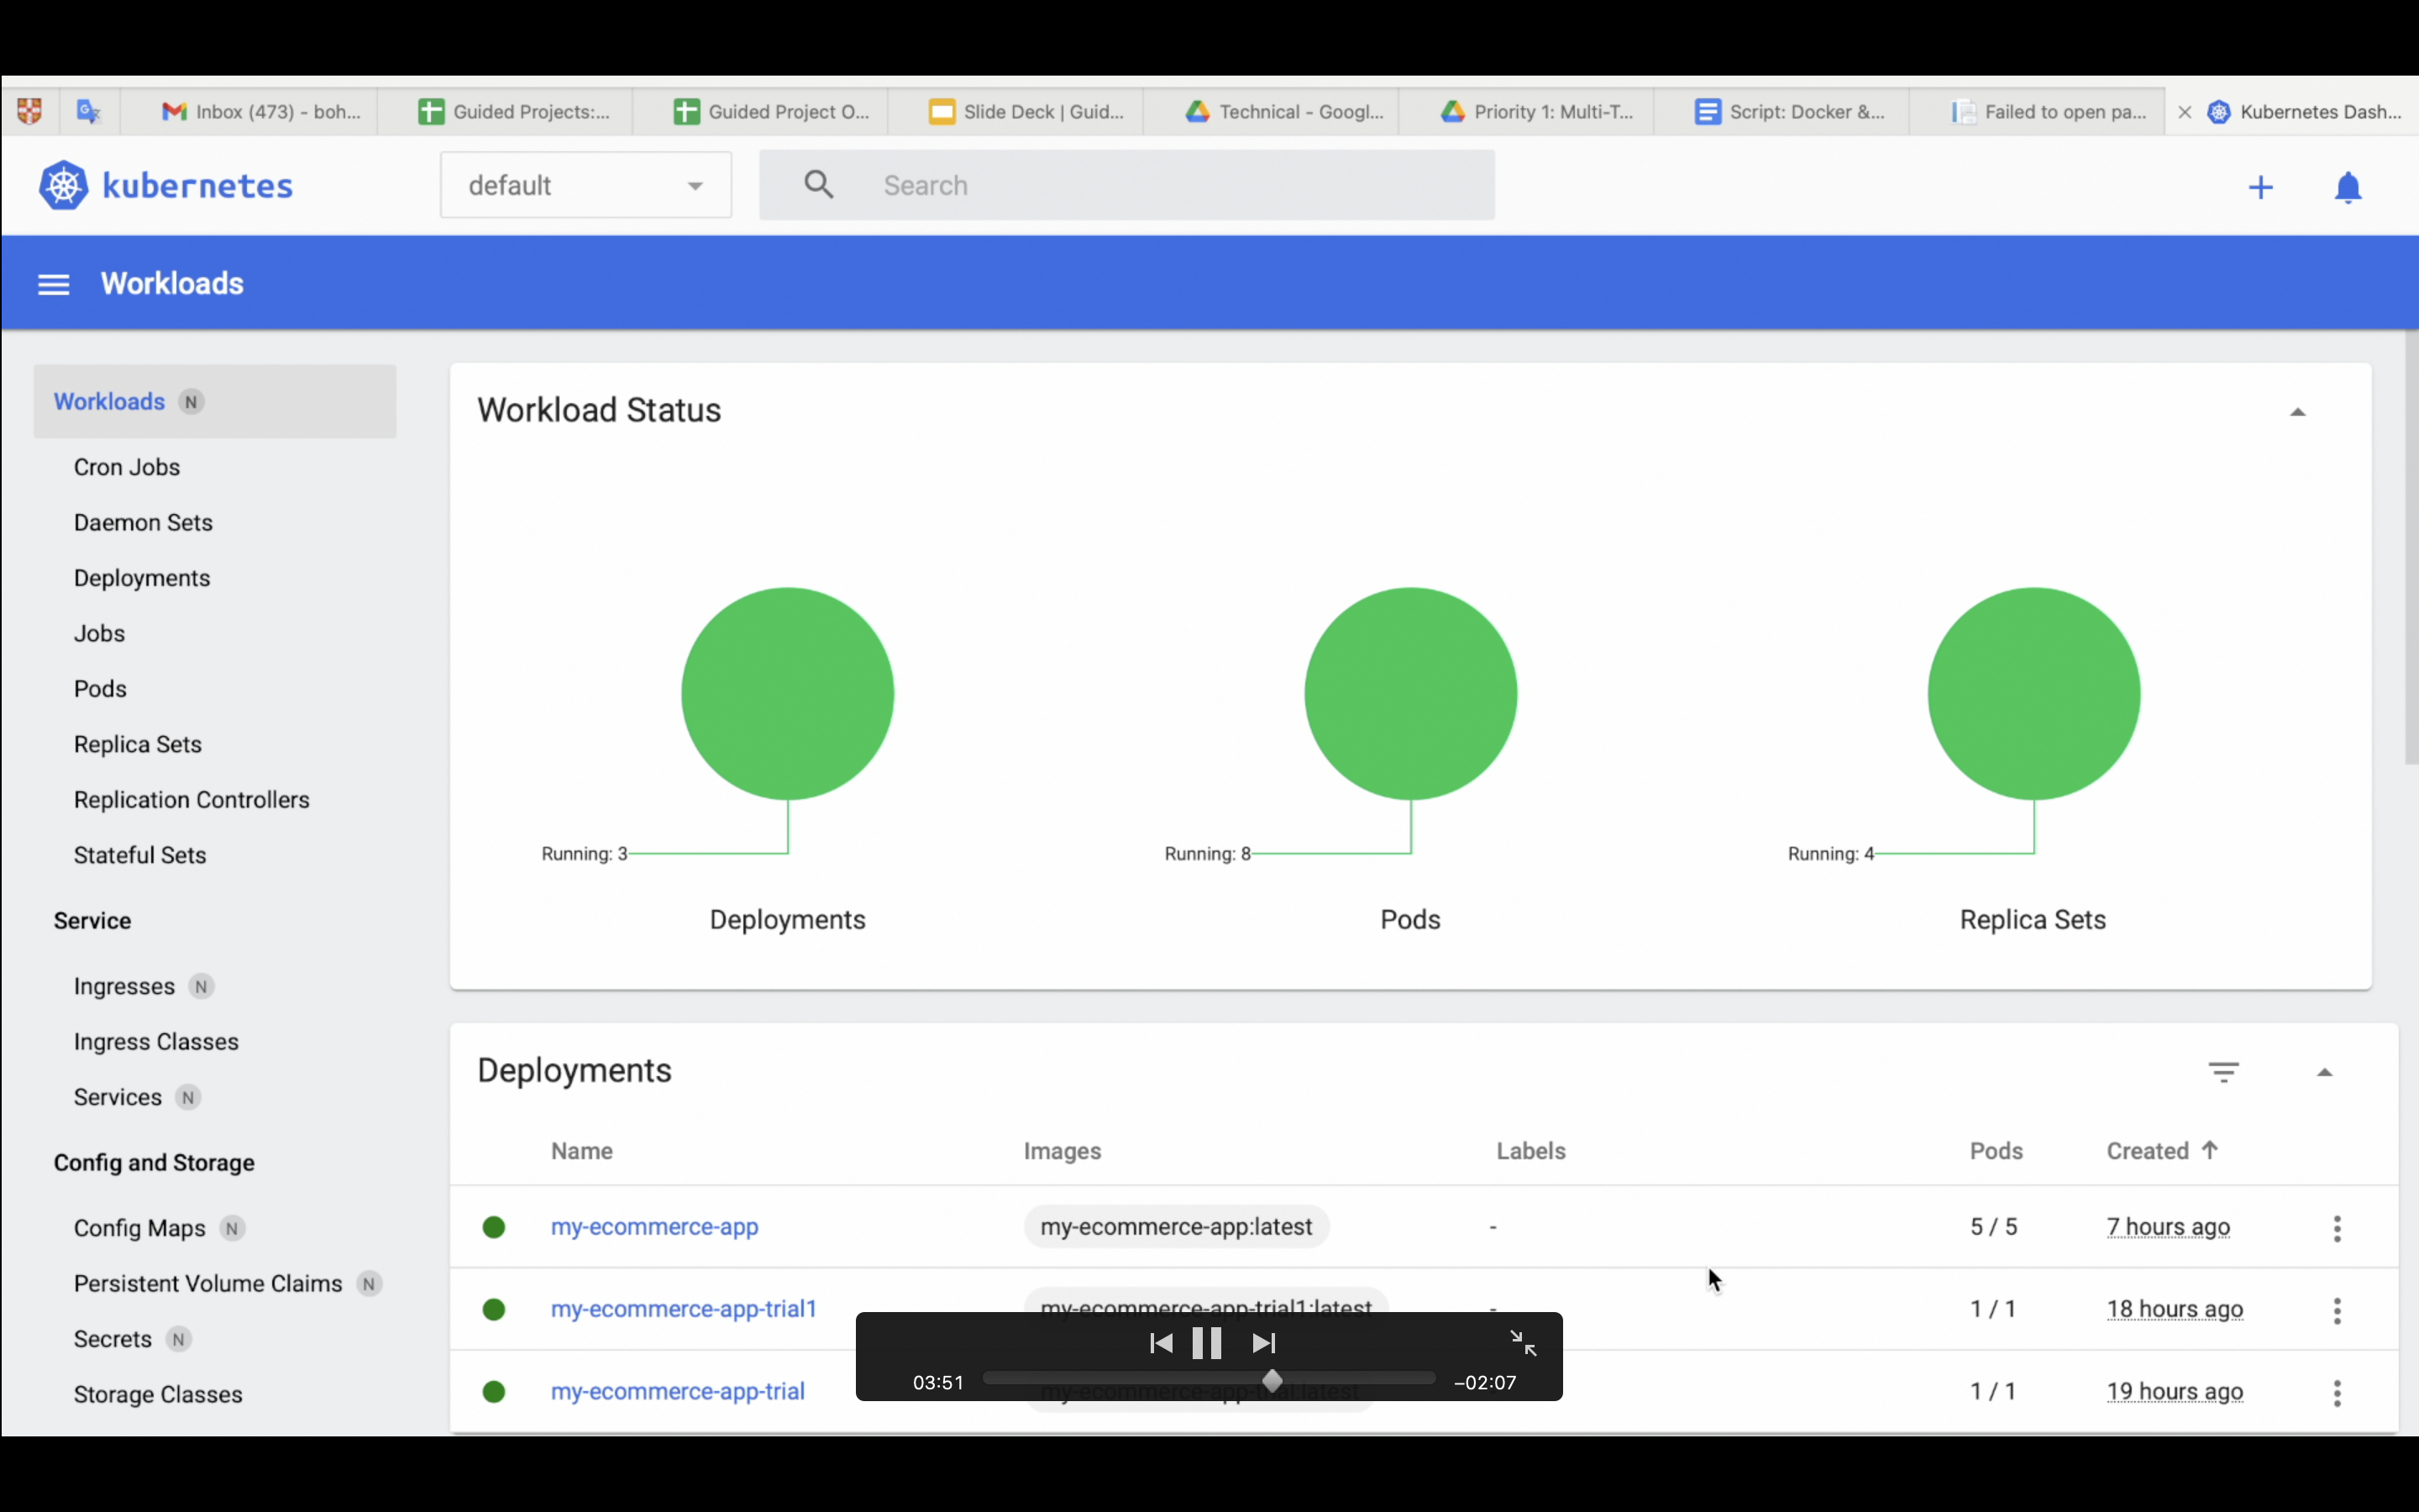
Task: Pause the video playback
Action: (1206, 1343)
